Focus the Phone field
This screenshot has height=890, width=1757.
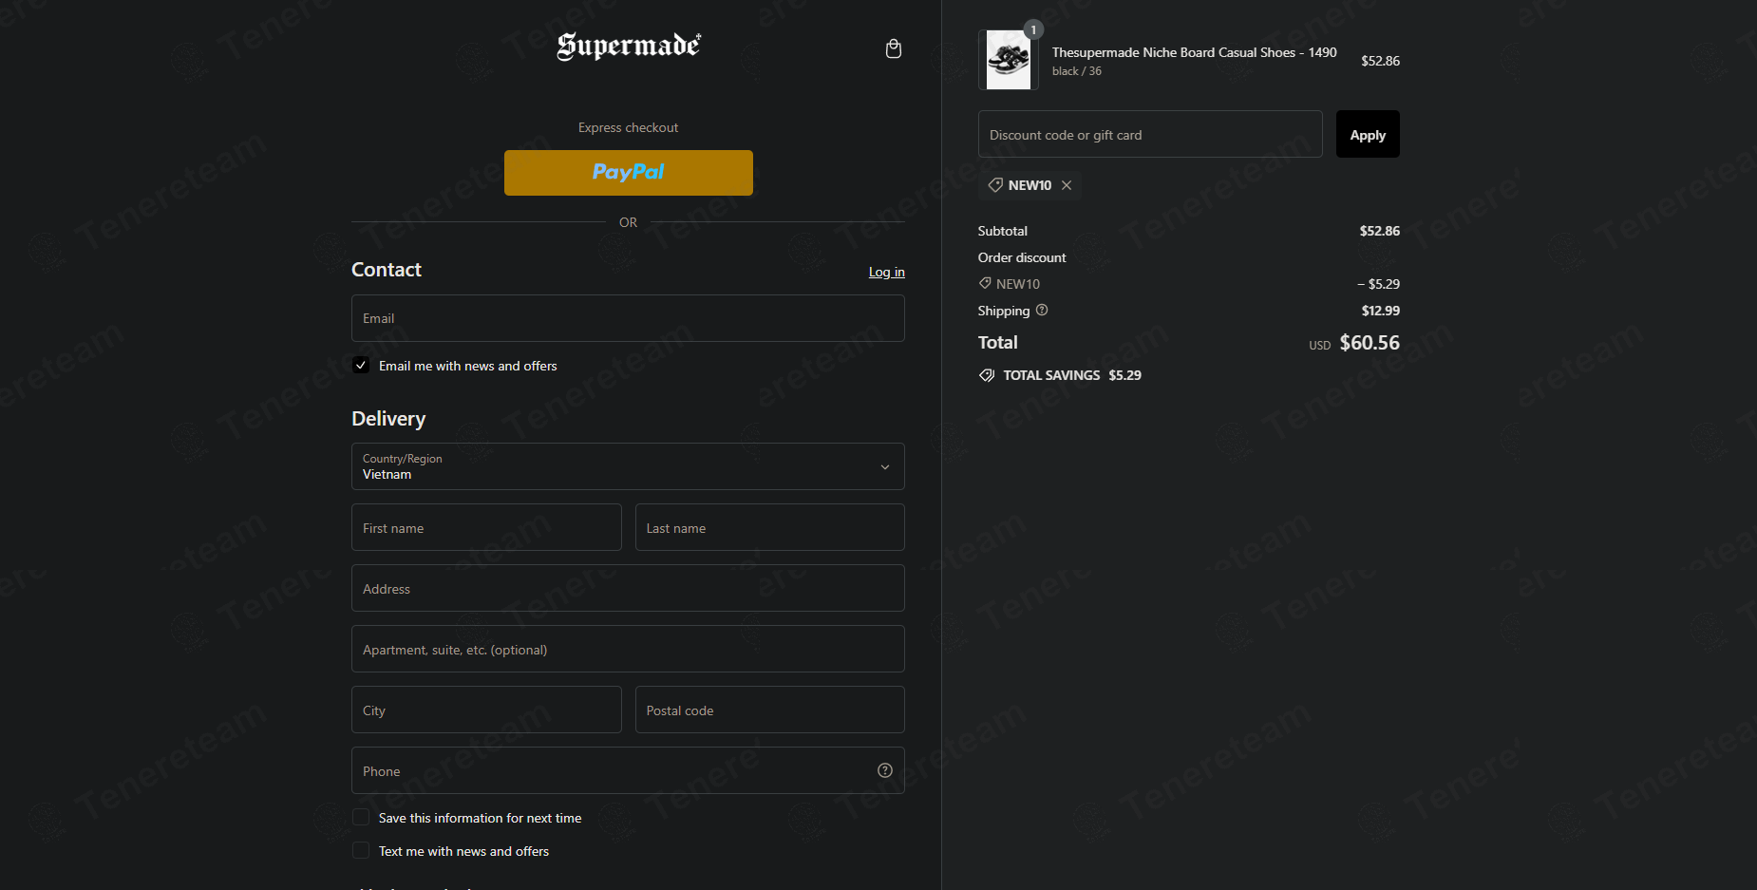628,770
